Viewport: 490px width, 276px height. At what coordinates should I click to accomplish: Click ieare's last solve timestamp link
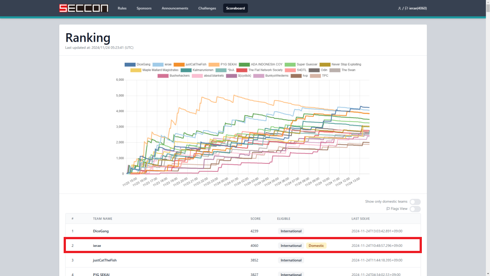point(376,245)
